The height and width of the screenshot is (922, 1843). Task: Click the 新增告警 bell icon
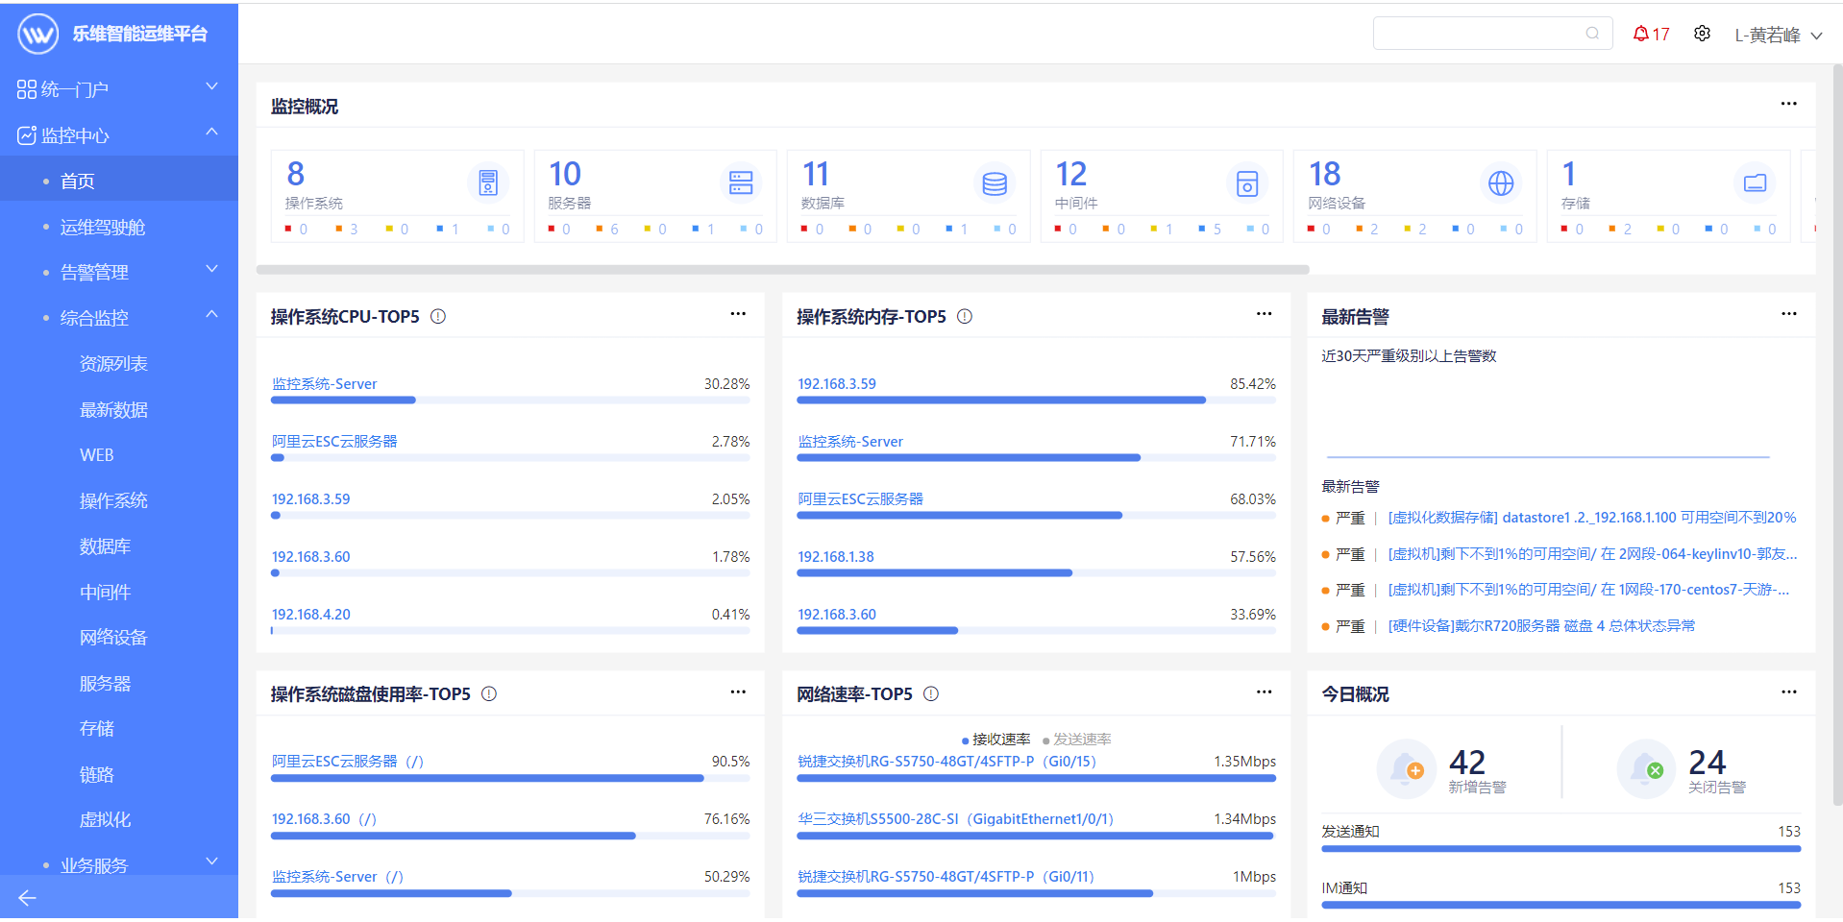(1407, 768)
